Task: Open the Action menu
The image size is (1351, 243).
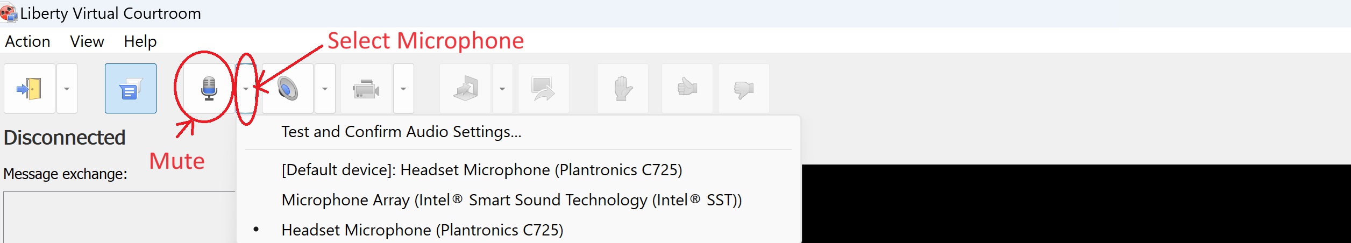Action: coord(27,41)
